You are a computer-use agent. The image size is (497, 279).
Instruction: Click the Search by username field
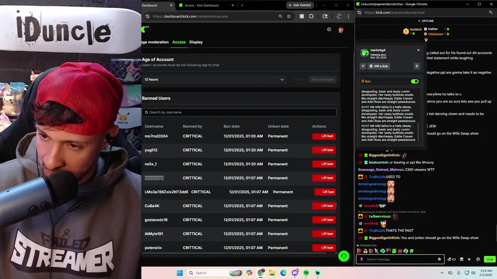(239, 112)
